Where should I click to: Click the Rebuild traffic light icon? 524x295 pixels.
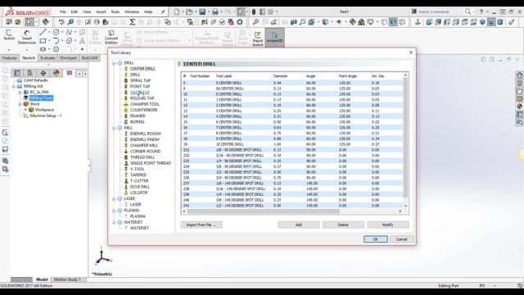point(254,11)
